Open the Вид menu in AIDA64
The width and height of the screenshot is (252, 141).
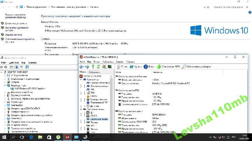click(x=89, y=62)
